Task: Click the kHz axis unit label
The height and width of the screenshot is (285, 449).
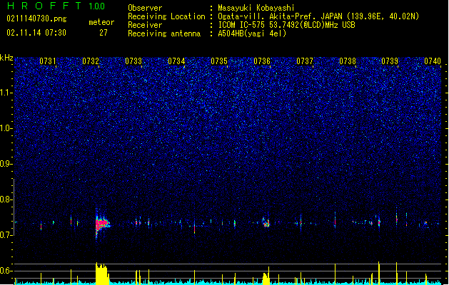Action: tap(6, 58)
